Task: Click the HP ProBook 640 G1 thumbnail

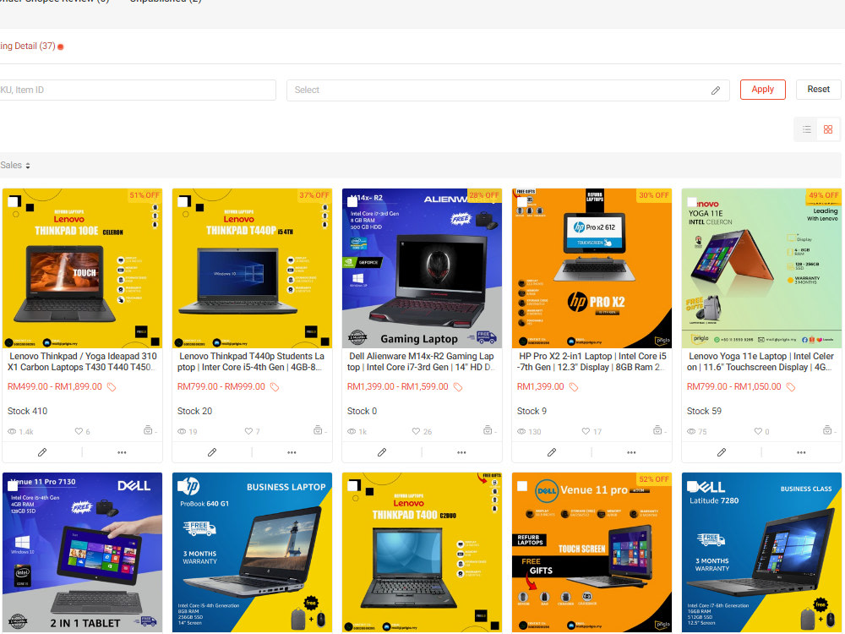Action: coord(252,552)
